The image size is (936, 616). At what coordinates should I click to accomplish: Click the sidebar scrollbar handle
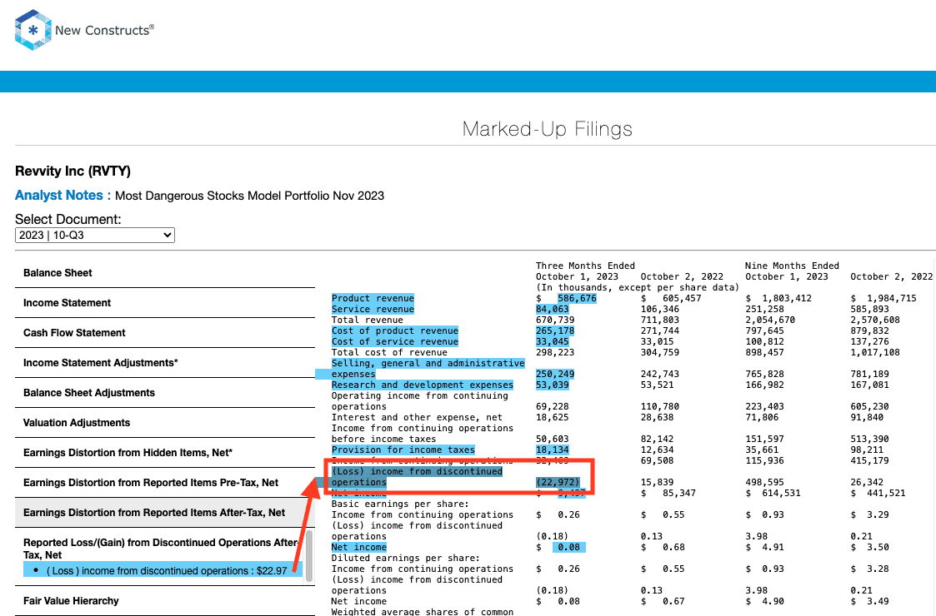(x=309, y=556)
